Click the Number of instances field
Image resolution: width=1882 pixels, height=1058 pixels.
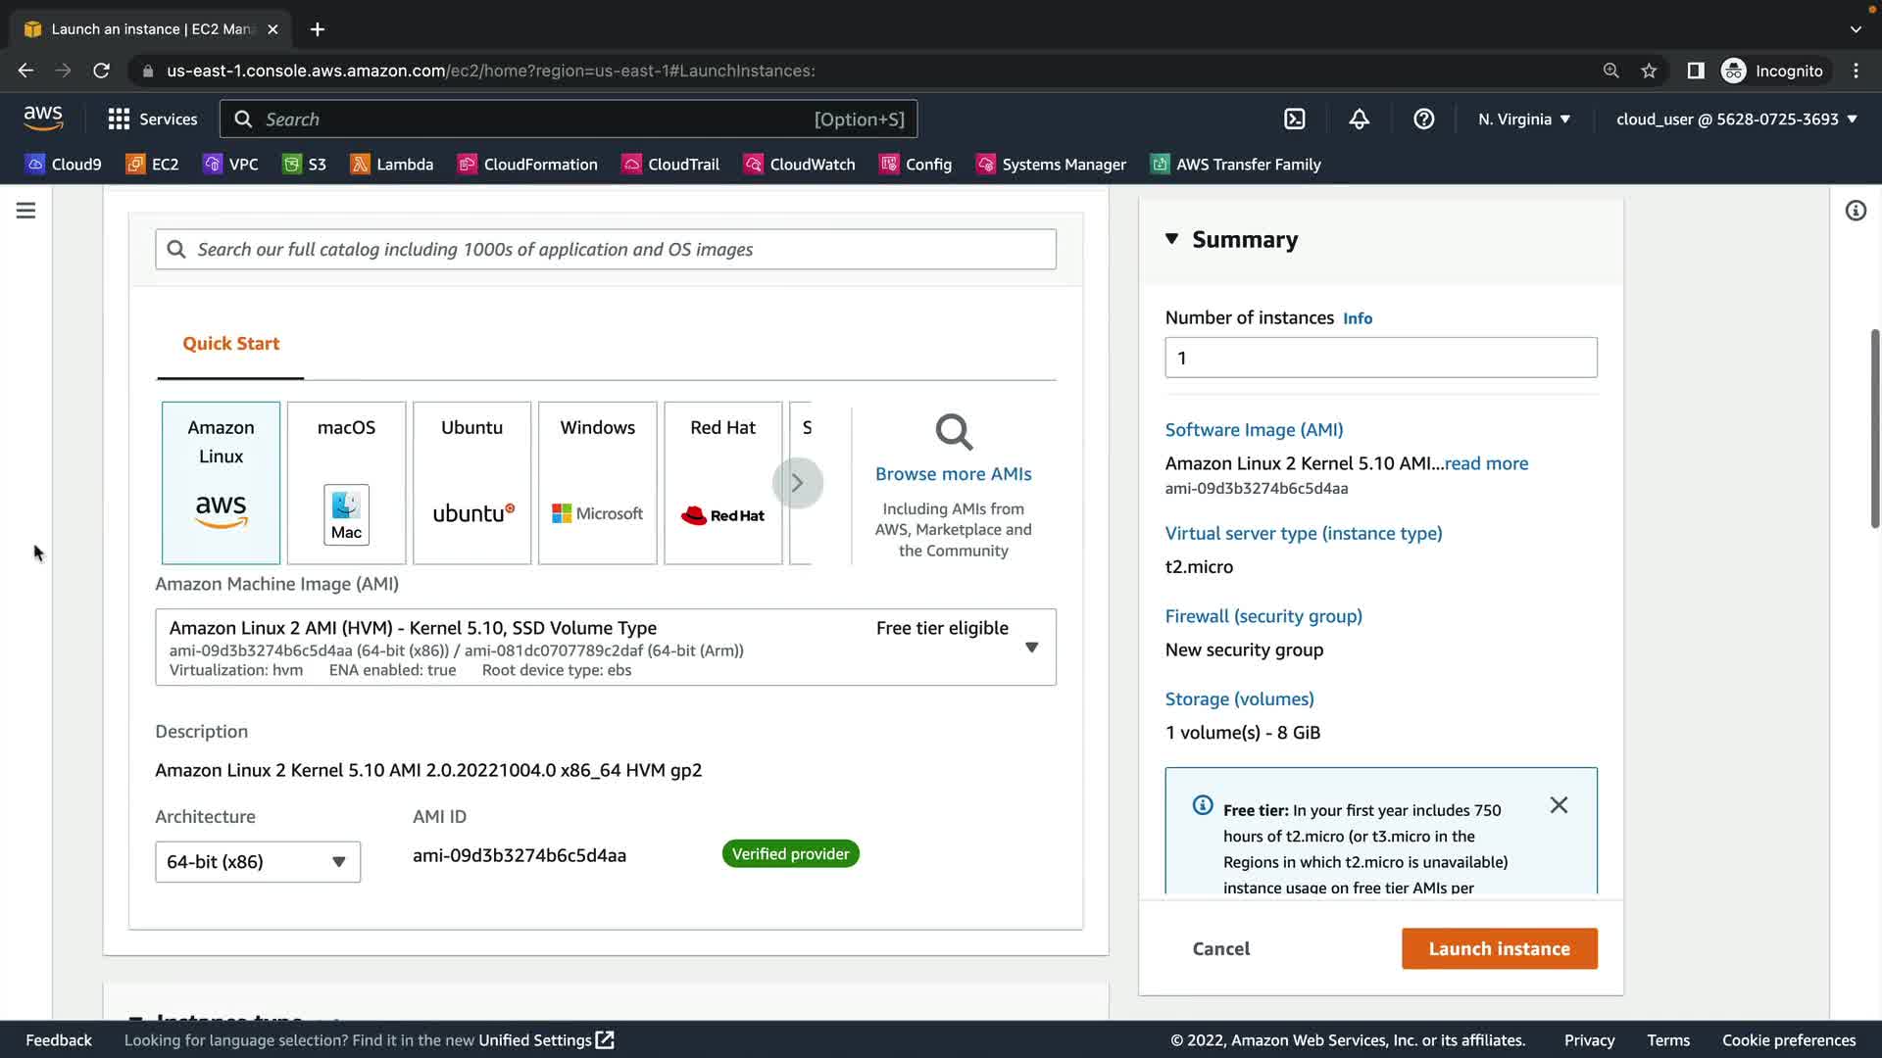point(1380,358)
